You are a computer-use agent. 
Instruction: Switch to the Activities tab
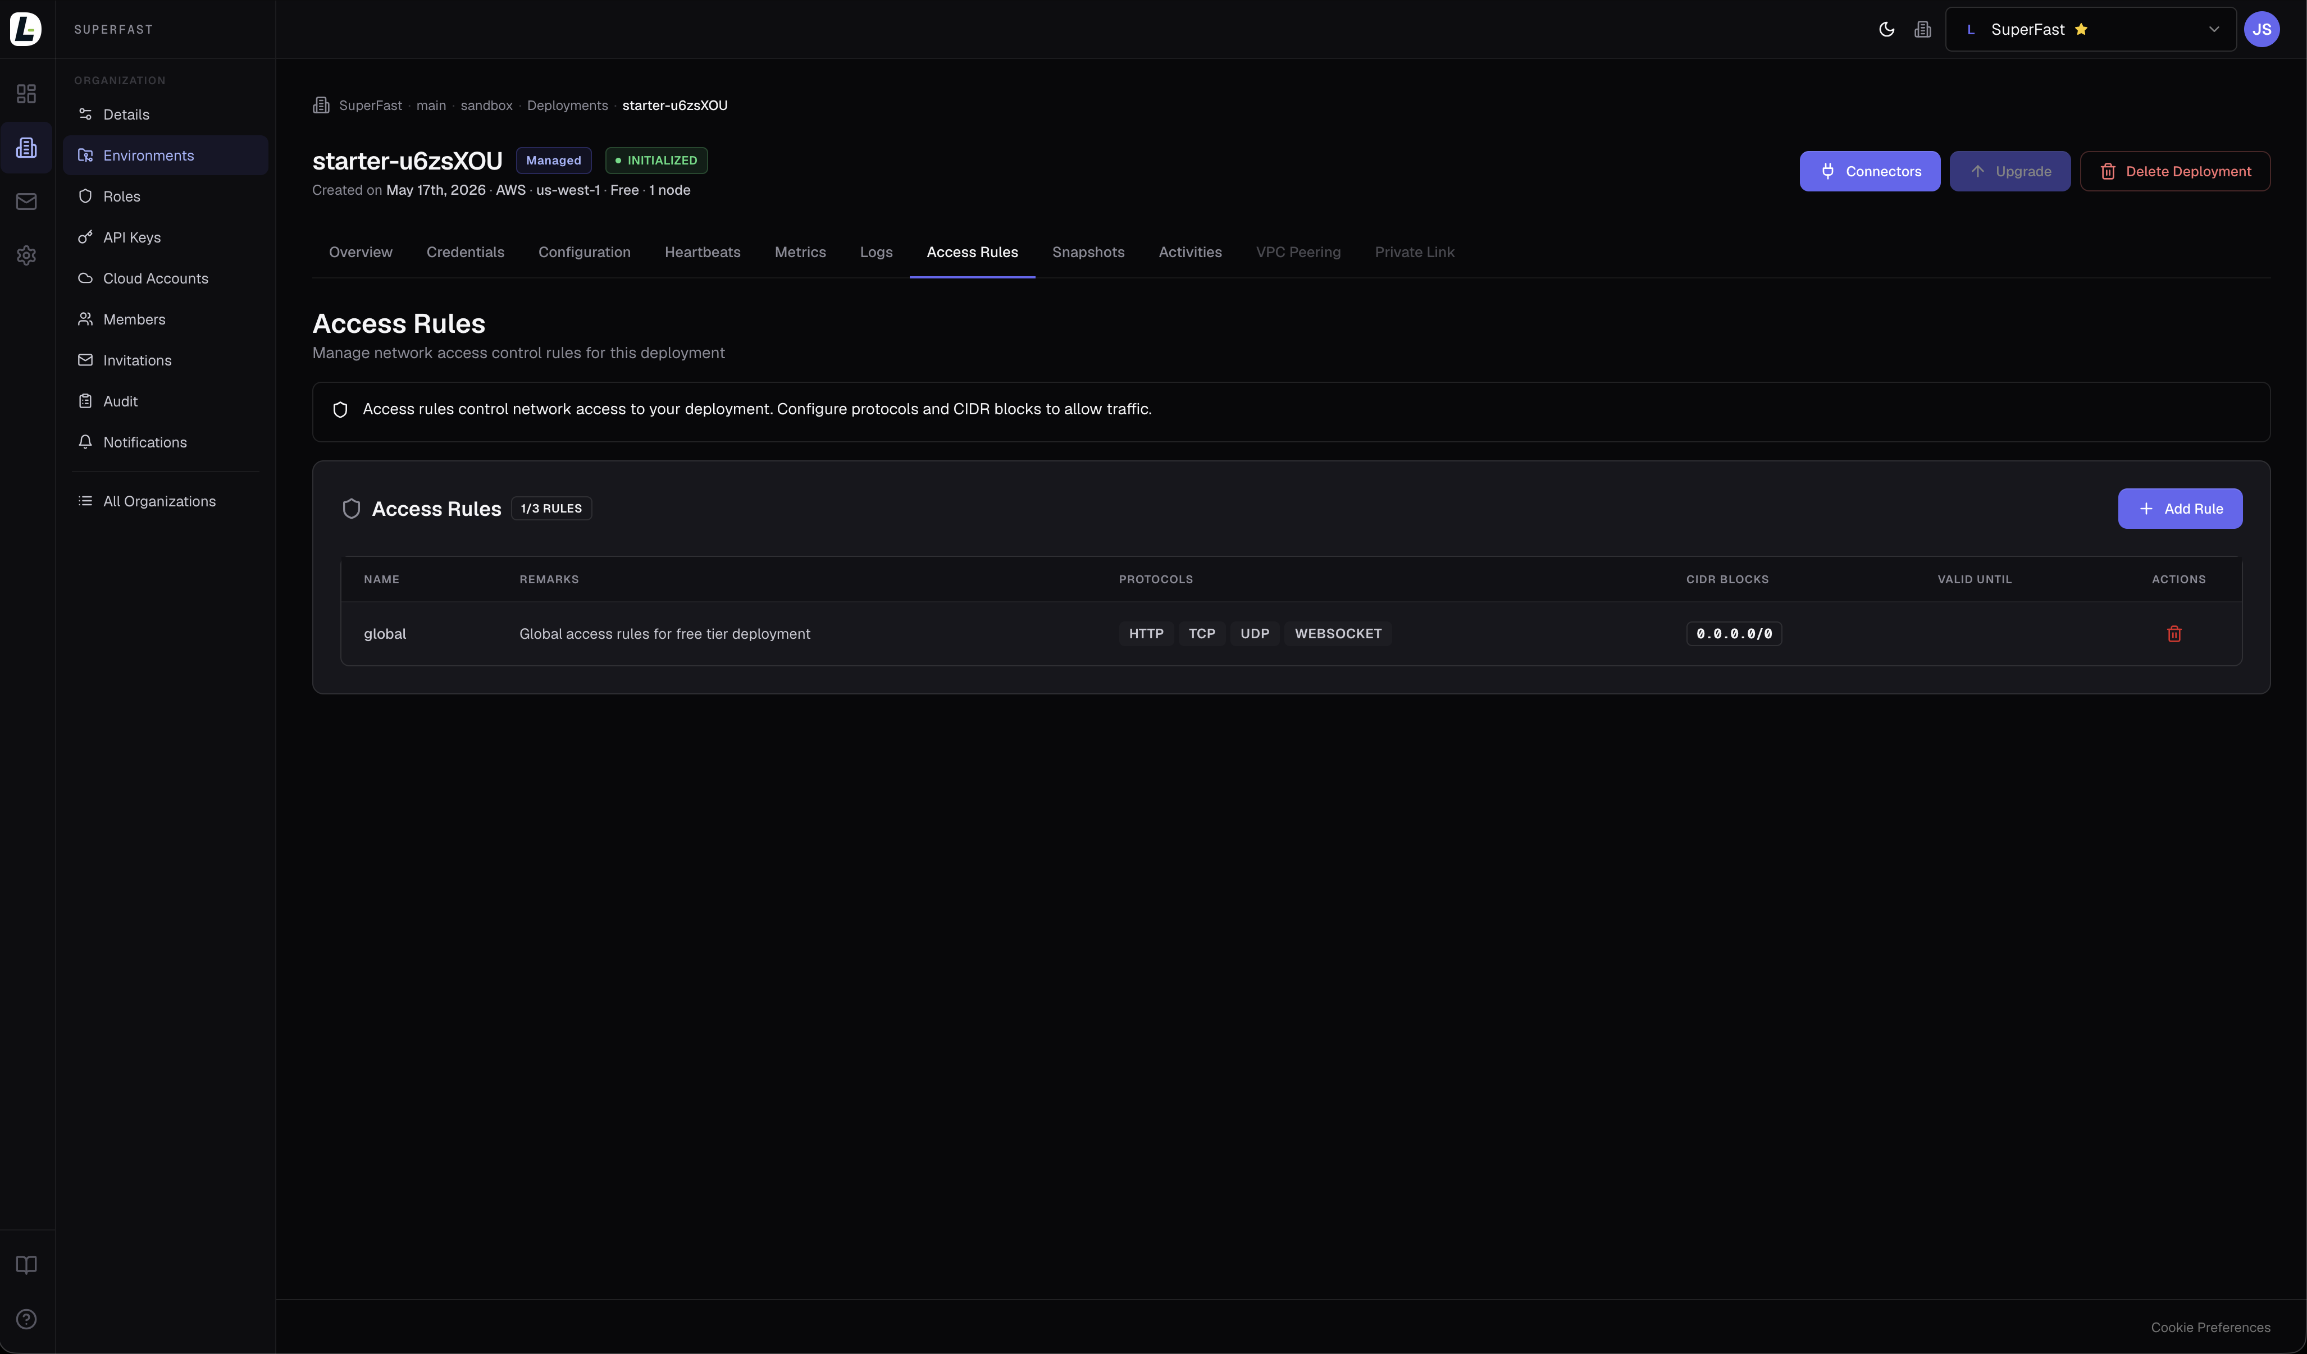(1190, 251)
